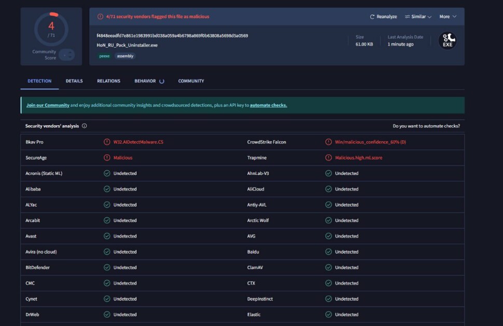Click the W32.AIDetectMalware.CS detection label
The image size is (503, 326).
click(138, 142)
